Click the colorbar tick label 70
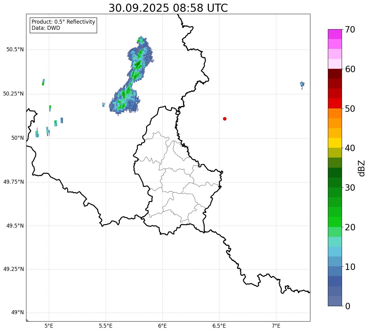This screenshot has height=332, width=369. pyautogui.click(x=350, y=29)
